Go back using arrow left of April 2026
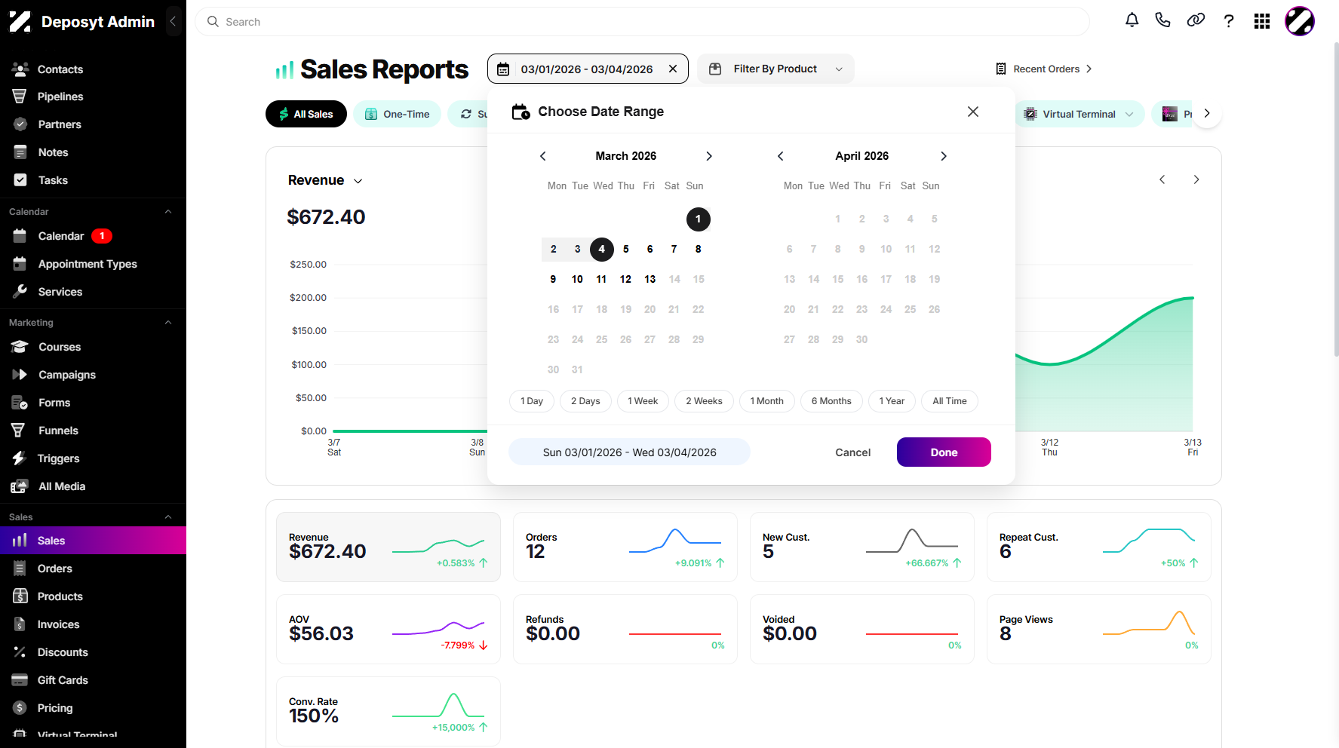Image resolution: width=1339 pixels, height=748 pixels. [781, 156]
